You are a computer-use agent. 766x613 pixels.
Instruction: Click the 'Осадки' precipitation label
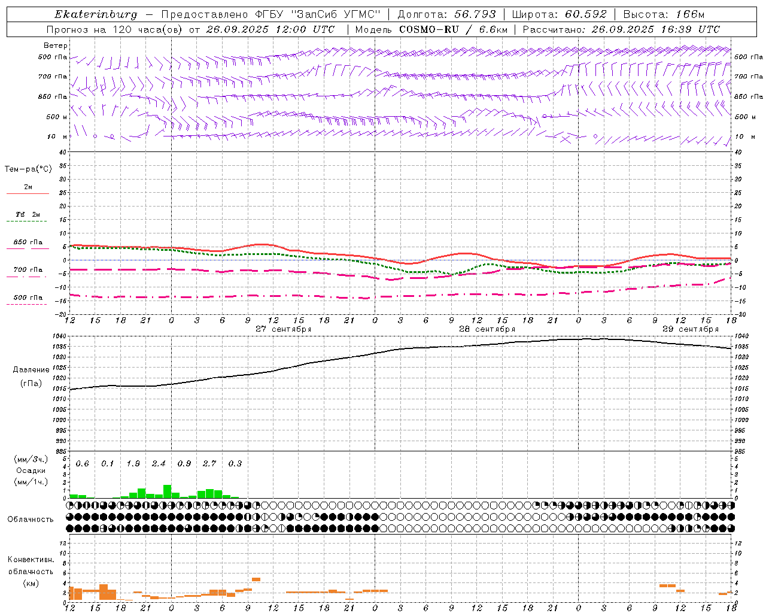click(31, 471)
